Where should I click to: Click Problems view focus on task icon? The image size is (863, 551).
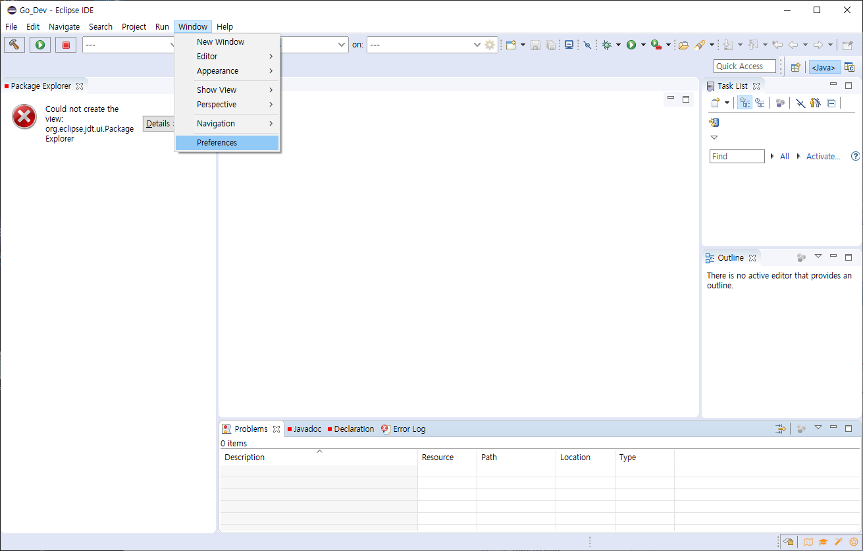pyautogui.click(x=801, y=429)
